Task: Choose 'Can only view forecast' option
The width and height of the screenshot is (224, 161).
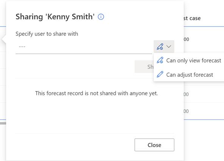Action: (189, 60)
